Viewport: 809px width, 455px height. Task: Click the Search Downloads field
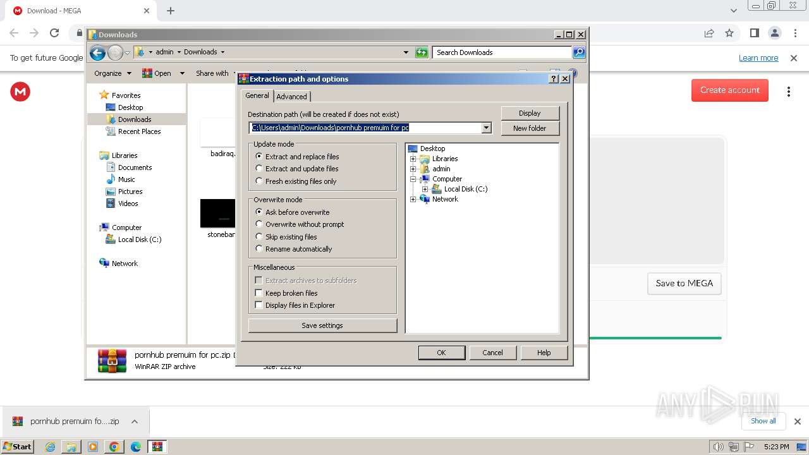[502, 52]
